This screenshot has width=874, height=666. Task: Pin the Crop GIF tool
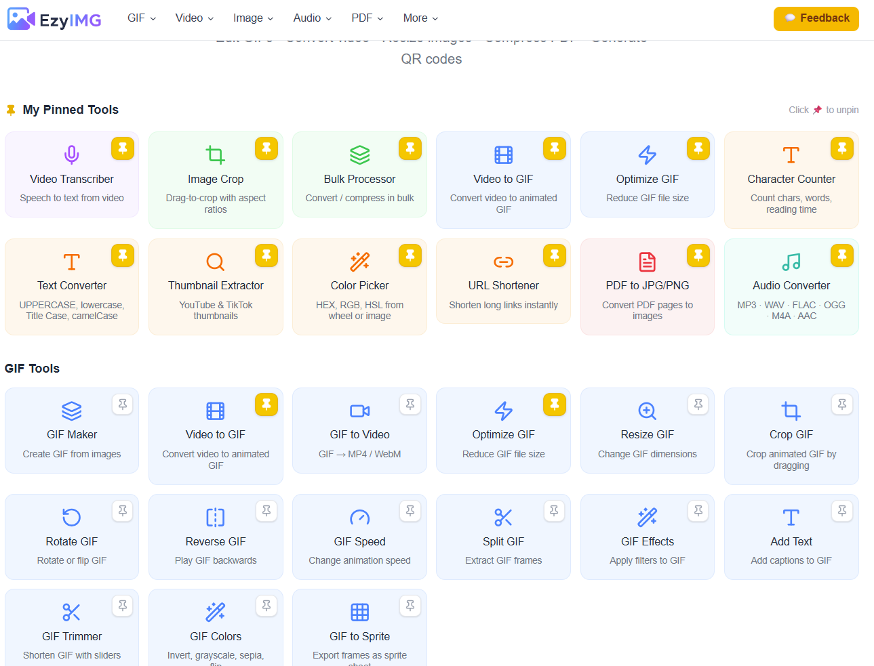(x=842, y=404)
